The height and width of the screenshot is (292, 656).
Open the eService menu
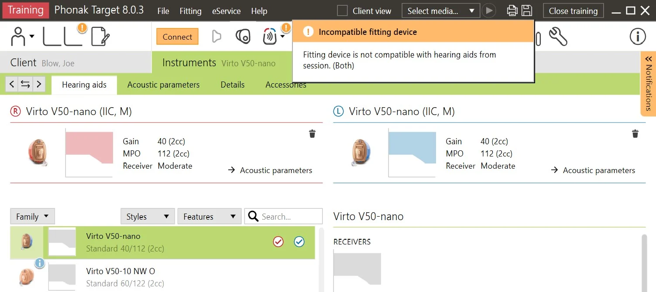pyautogui.click(x=226, y=11)
